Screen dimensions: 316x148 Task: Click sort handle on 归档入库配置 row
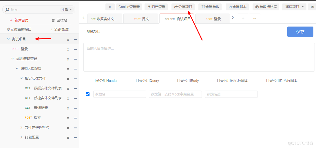(x=68, y=69)
